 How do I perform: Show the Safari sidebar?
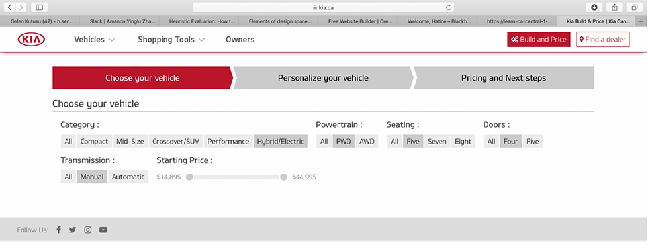click(x=39, y=7)
